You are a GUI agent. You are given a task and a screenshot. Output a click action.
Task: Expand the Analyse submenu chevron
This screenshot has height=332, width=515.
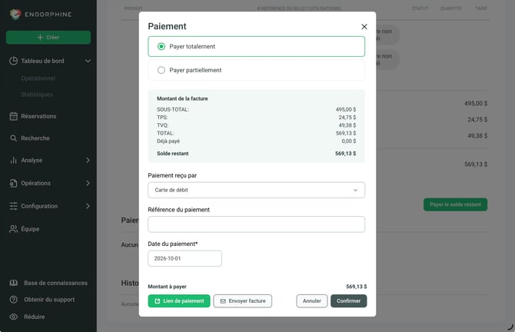point(88,161)
